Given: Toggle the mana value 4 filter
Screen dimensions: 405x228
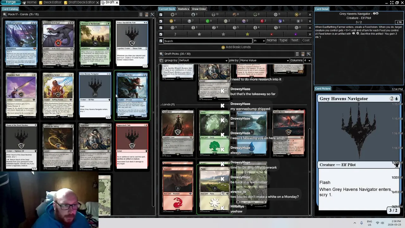Looking at the screenshot, I should [x=256, y=28].
